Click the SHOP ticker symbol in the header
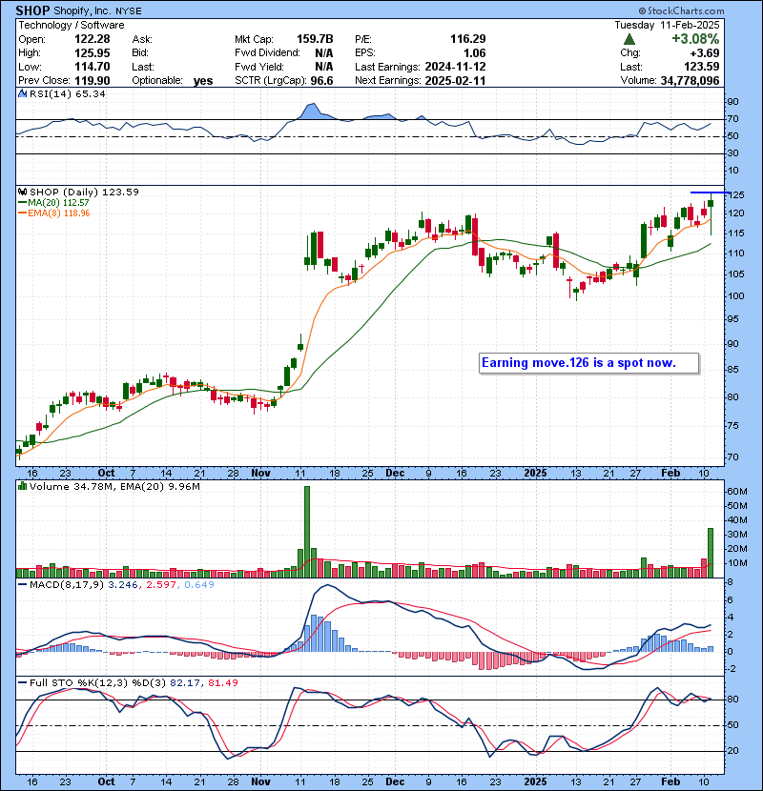 tap(32, 10)
